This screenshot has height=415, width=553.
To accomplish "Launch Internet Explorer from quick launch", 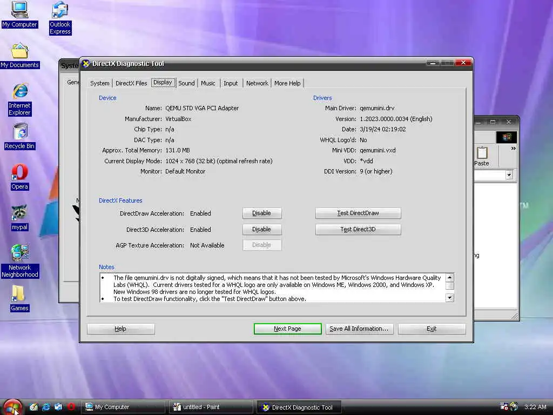I will (46, 407).
